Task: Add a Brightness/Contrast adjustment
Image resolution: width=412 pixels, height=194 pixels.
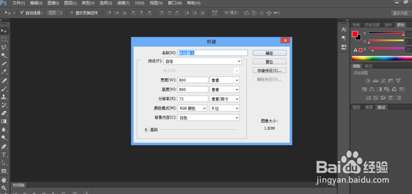Action: click(x=368, y=81)
